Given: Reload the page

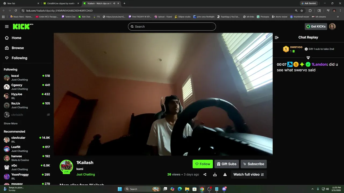Looking at the screenshot, I should pos(16,11).
